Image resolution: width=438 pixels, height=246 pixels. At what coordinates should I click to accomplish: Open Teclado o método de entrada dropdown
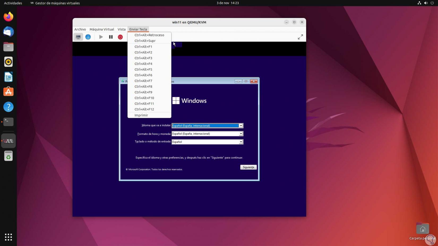click(x=241, y=142)
